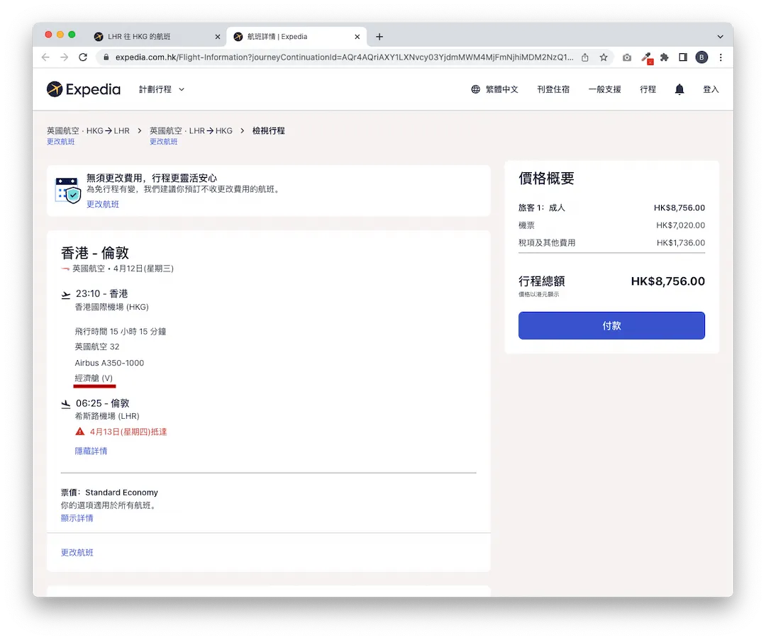The height and width of the screenshot is (640, 766).
Task: Open a new browser tab
Action: click(379, 37)
